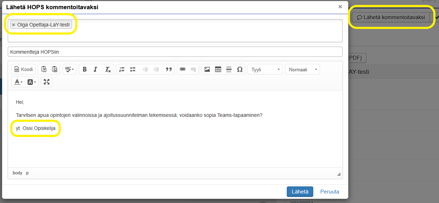Click the subject field Kommentteja HOPSiin

(175, 52)
